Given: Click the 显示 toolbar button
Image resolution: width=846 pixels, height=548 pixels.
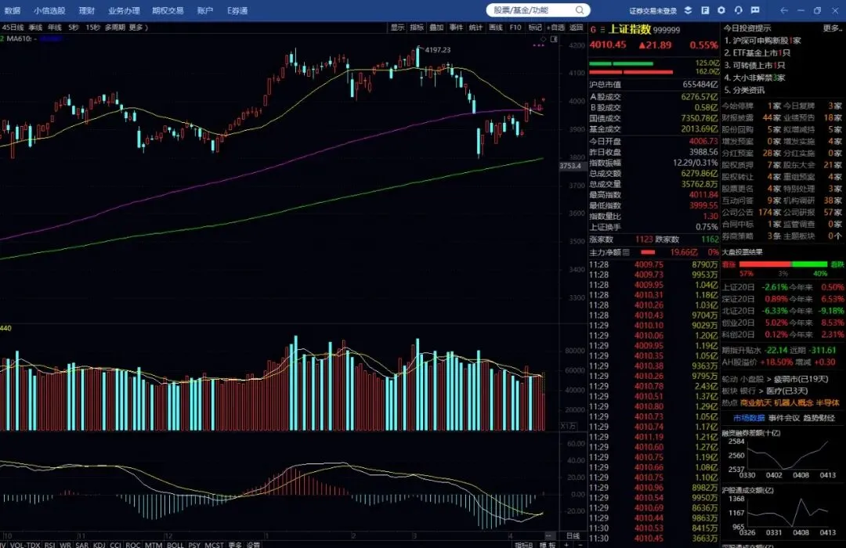Looking at the screenshot, I should point(398,27).
